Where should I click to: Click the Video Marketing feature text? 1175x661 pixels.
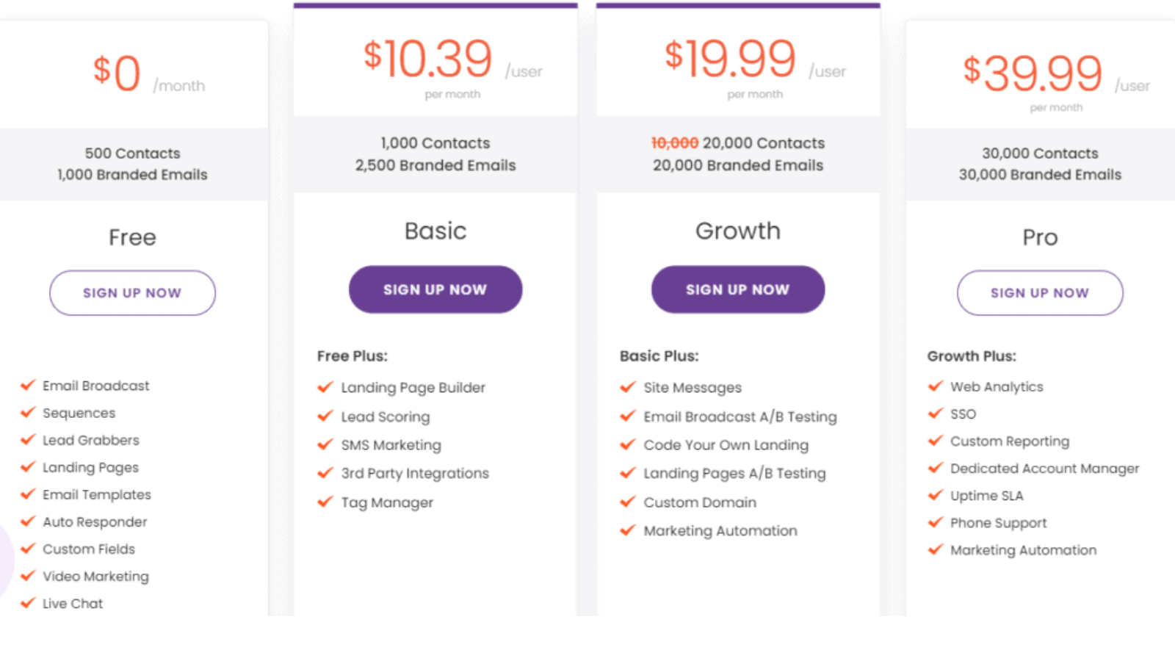(x=95, y=577)
